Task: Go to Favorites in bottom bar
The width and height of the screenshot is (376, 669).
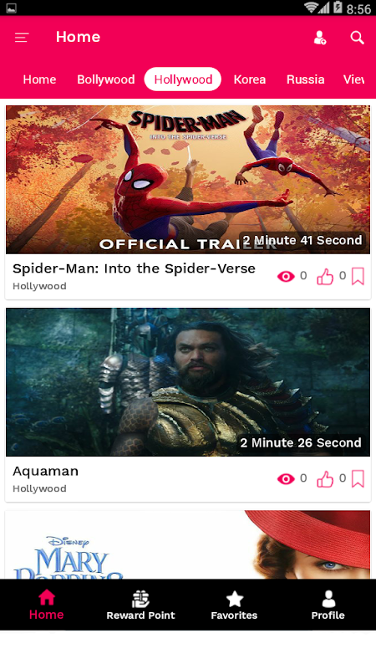Action: tap(234, 605)
